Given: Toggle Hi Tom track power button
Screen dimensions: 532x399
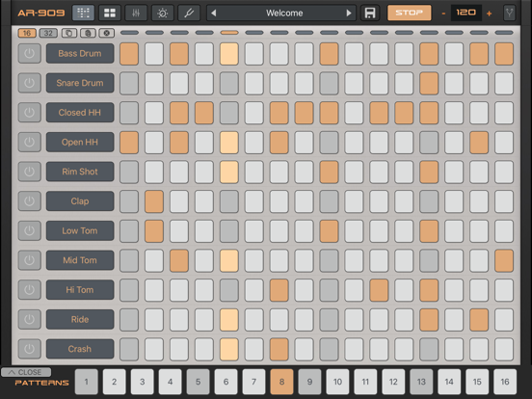Looking at the screenshot, I should (30, 290).
